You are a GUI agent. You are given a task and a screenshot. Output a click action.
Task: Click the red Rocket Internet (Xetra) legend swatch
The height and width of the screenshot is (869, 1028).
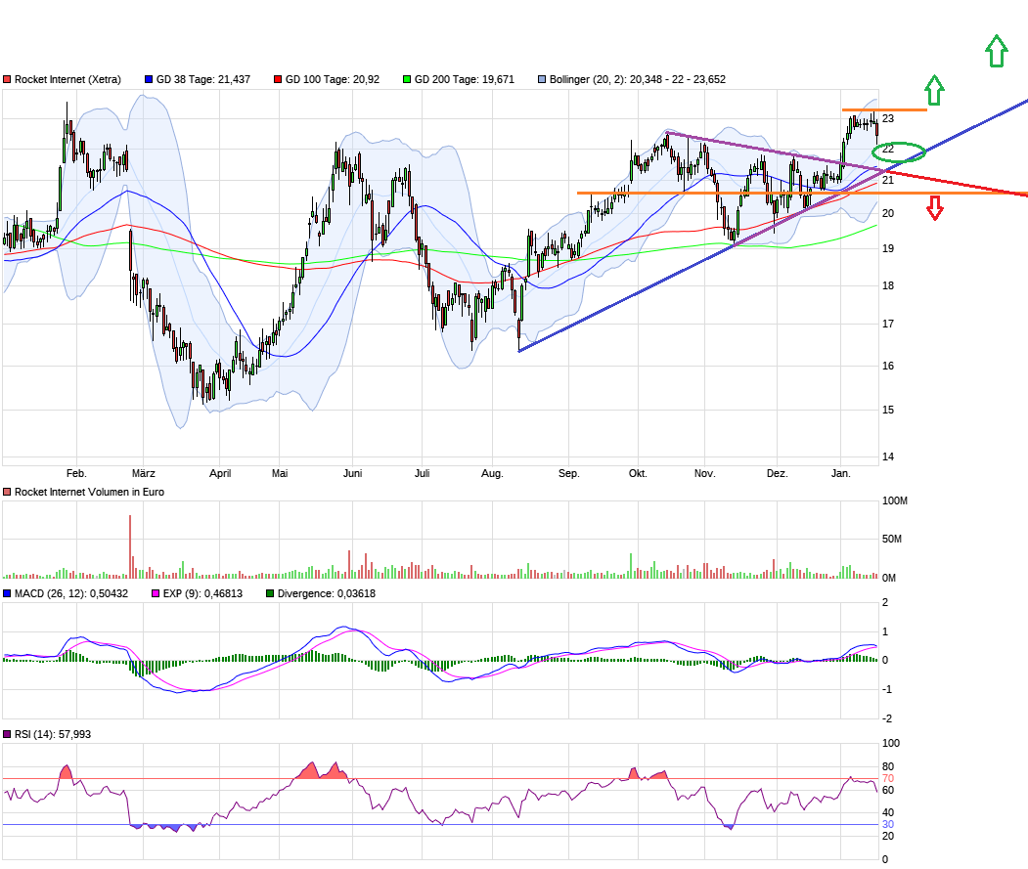(7, 79)
